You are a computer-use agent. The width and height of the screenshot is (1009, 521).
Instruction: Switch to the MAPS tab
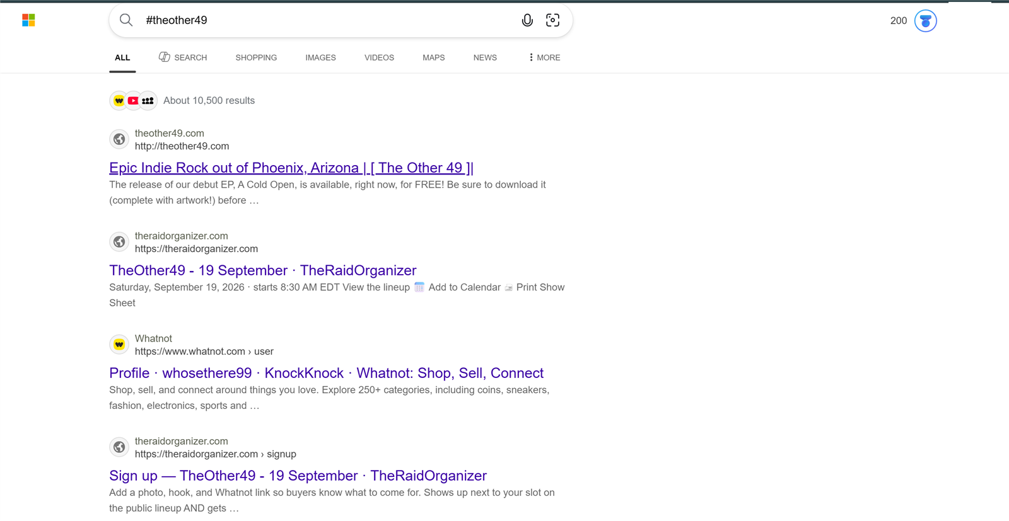tap(433, 57)
